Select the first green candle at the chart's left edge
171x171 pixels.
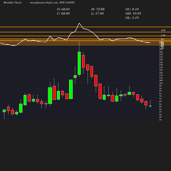coord(4,111)
